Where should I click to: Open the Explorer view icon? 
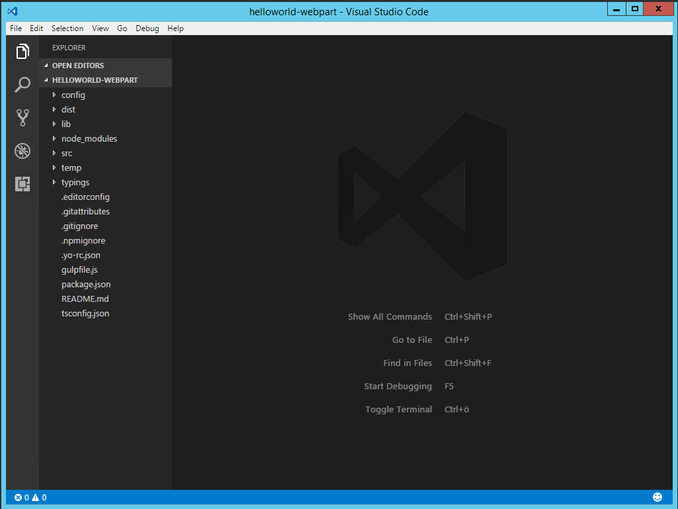pyautogui.click(x=22, y=52)
